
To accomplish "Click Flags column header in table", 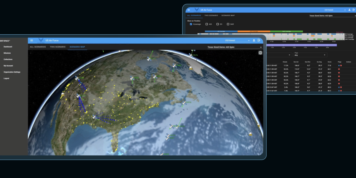I will [339, 62].
